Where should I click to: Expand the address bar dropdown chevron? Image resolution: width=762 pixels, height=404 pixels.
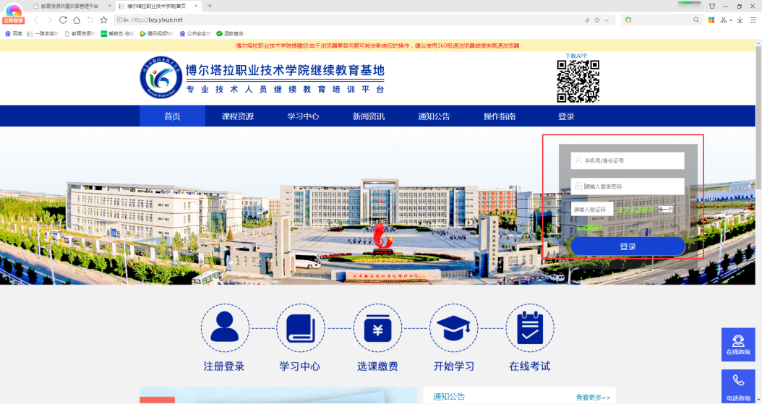tap(606, 20)
